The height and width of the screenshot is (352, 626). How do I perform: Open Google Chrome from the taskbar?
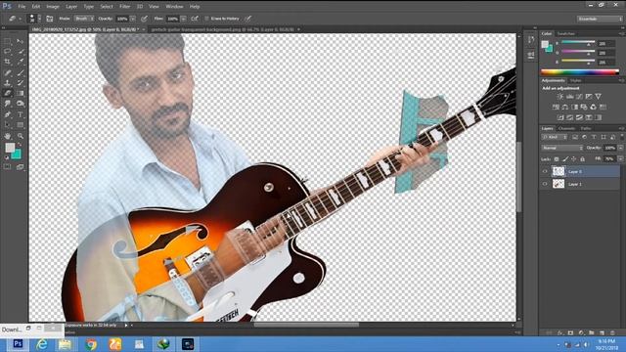click(91, 344)
